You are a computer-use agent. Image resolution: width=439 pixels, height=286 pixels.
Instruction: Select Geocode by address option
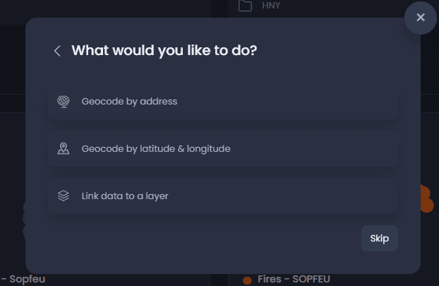point(223,102)
